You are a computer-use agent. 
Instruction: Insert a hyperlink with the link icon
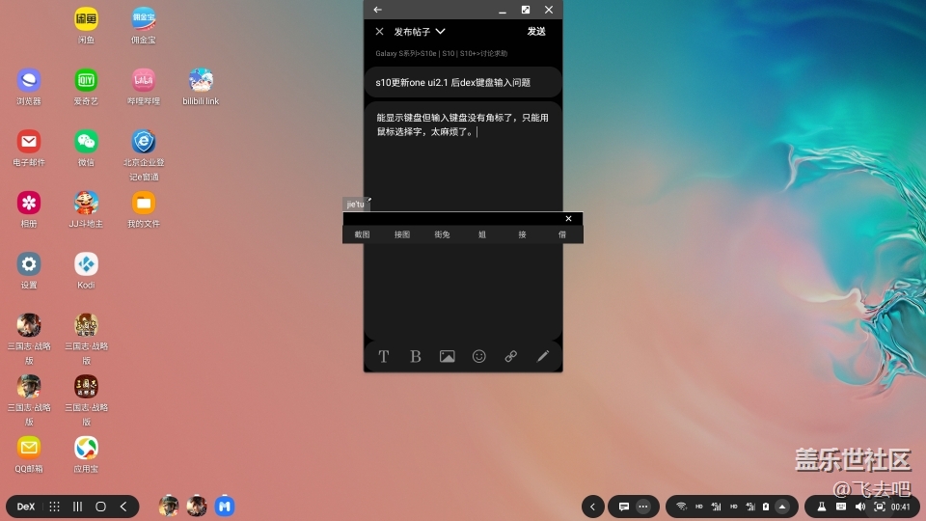[x=511, y=356]
